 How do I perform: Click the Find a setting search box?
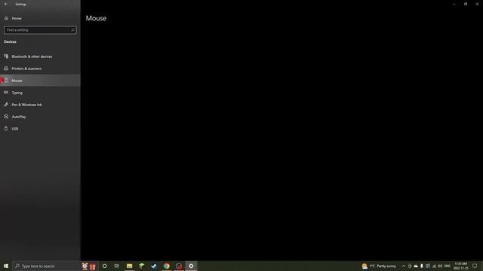40,30
